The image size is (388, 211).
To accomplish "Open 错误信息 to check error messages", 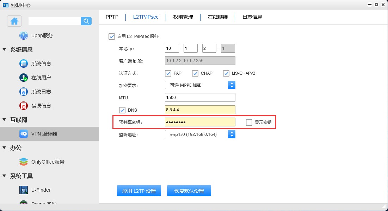I will (23, 106).
